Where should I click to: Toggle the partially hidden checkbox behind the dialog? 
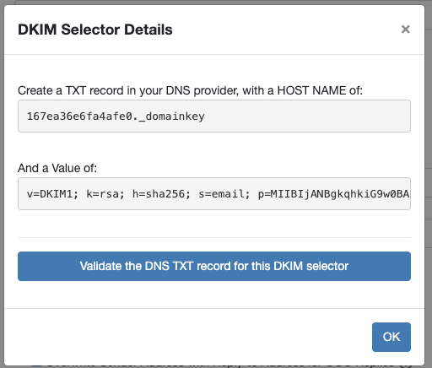tap(36, 365)
